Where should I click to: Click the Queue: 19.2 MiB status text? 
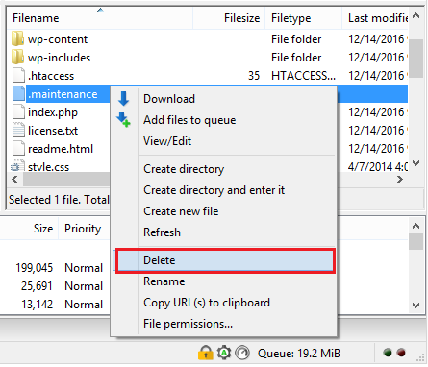(x=298, y=354)
